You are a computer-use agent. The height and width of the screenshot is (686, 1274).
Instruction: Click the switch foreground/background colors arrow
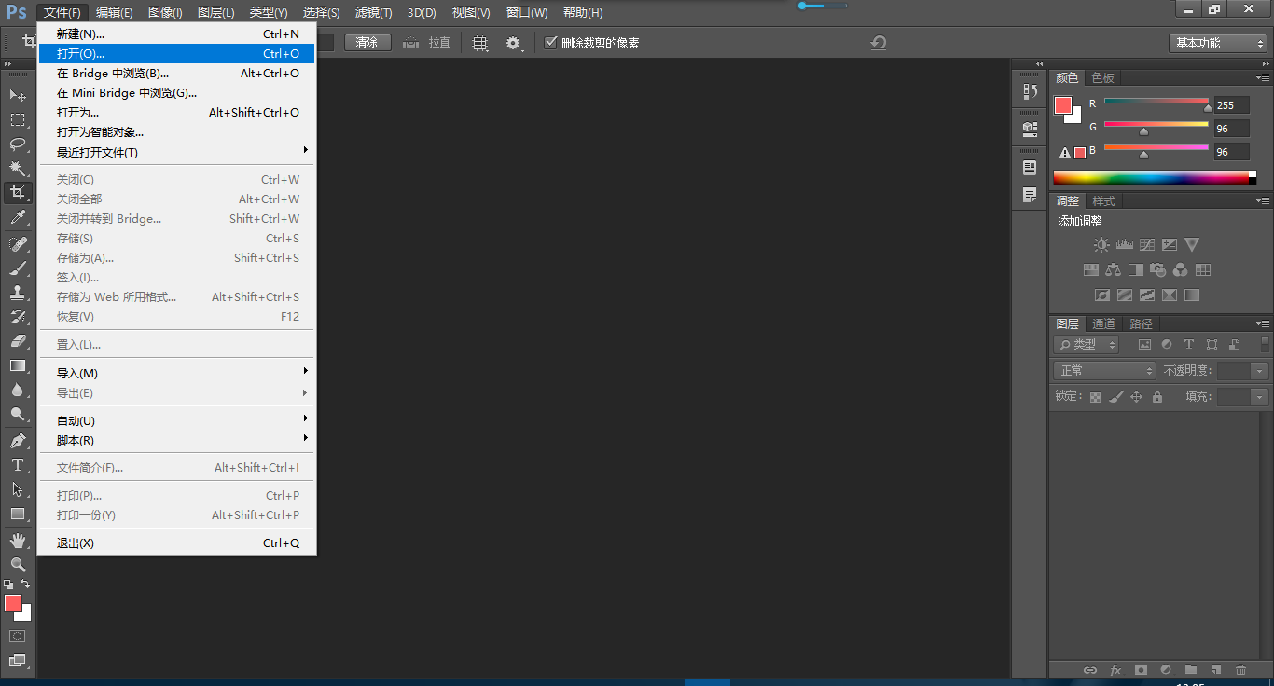pos(25,583)
